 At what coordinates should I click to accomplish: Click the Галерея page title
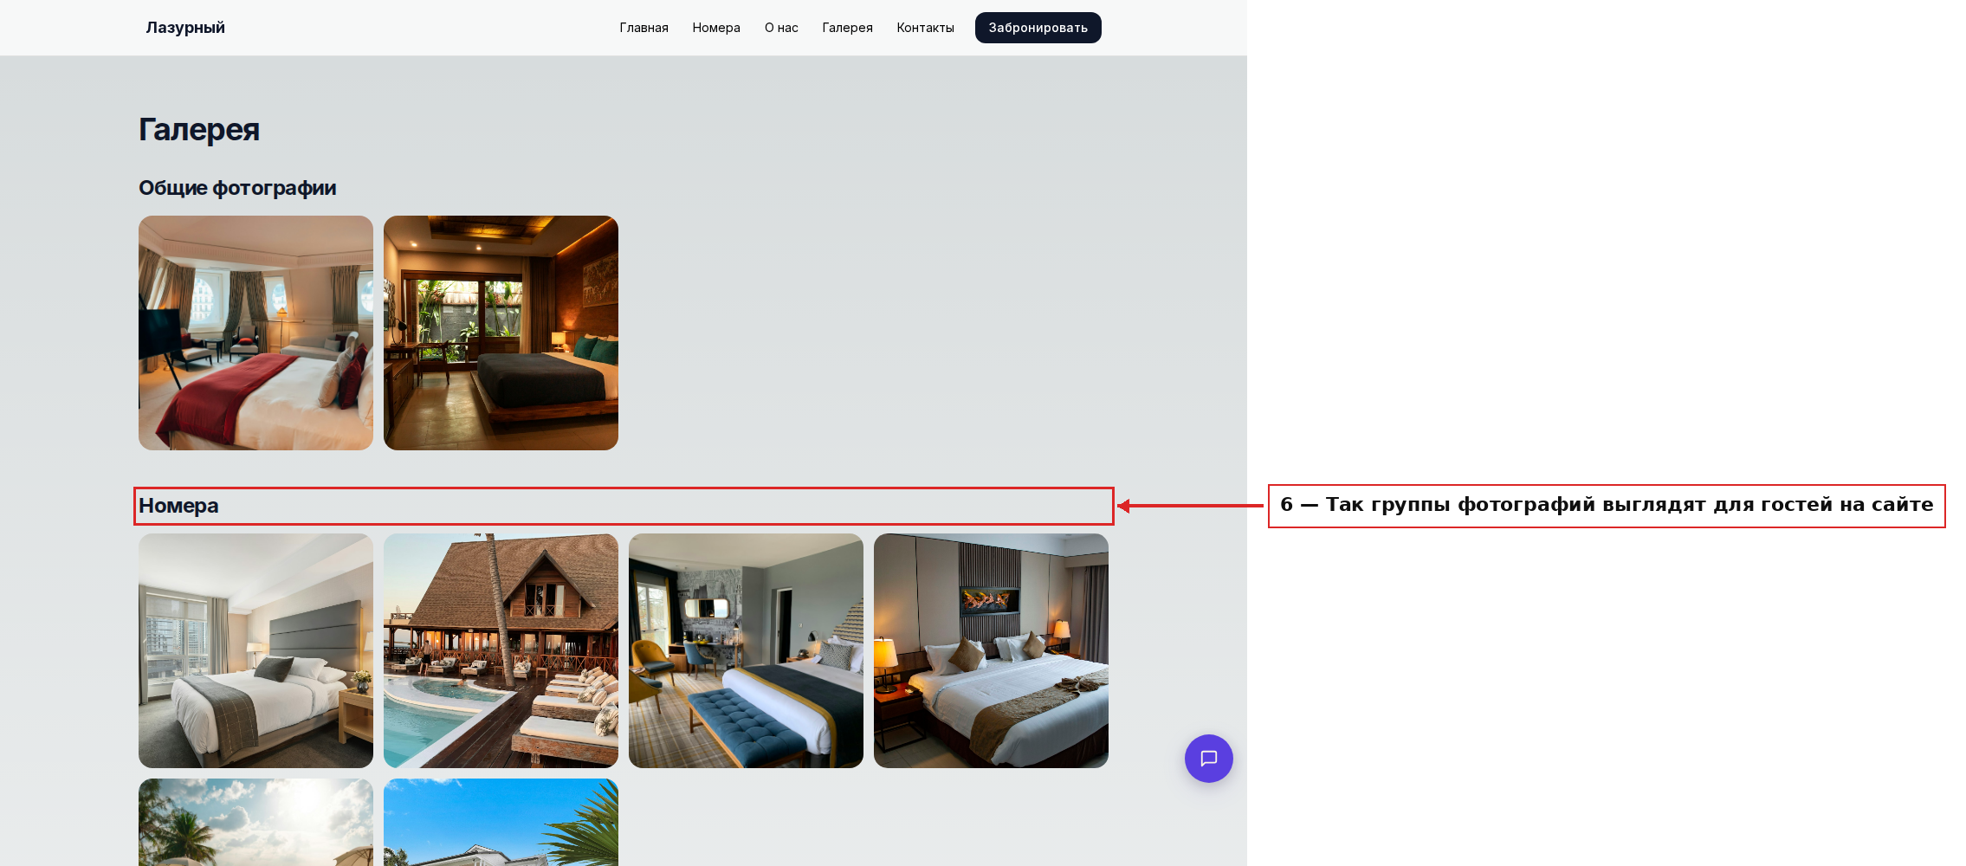click(x=199, y=129)
